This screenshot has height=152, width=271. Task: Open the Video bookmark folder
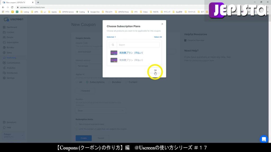(144, 12)
